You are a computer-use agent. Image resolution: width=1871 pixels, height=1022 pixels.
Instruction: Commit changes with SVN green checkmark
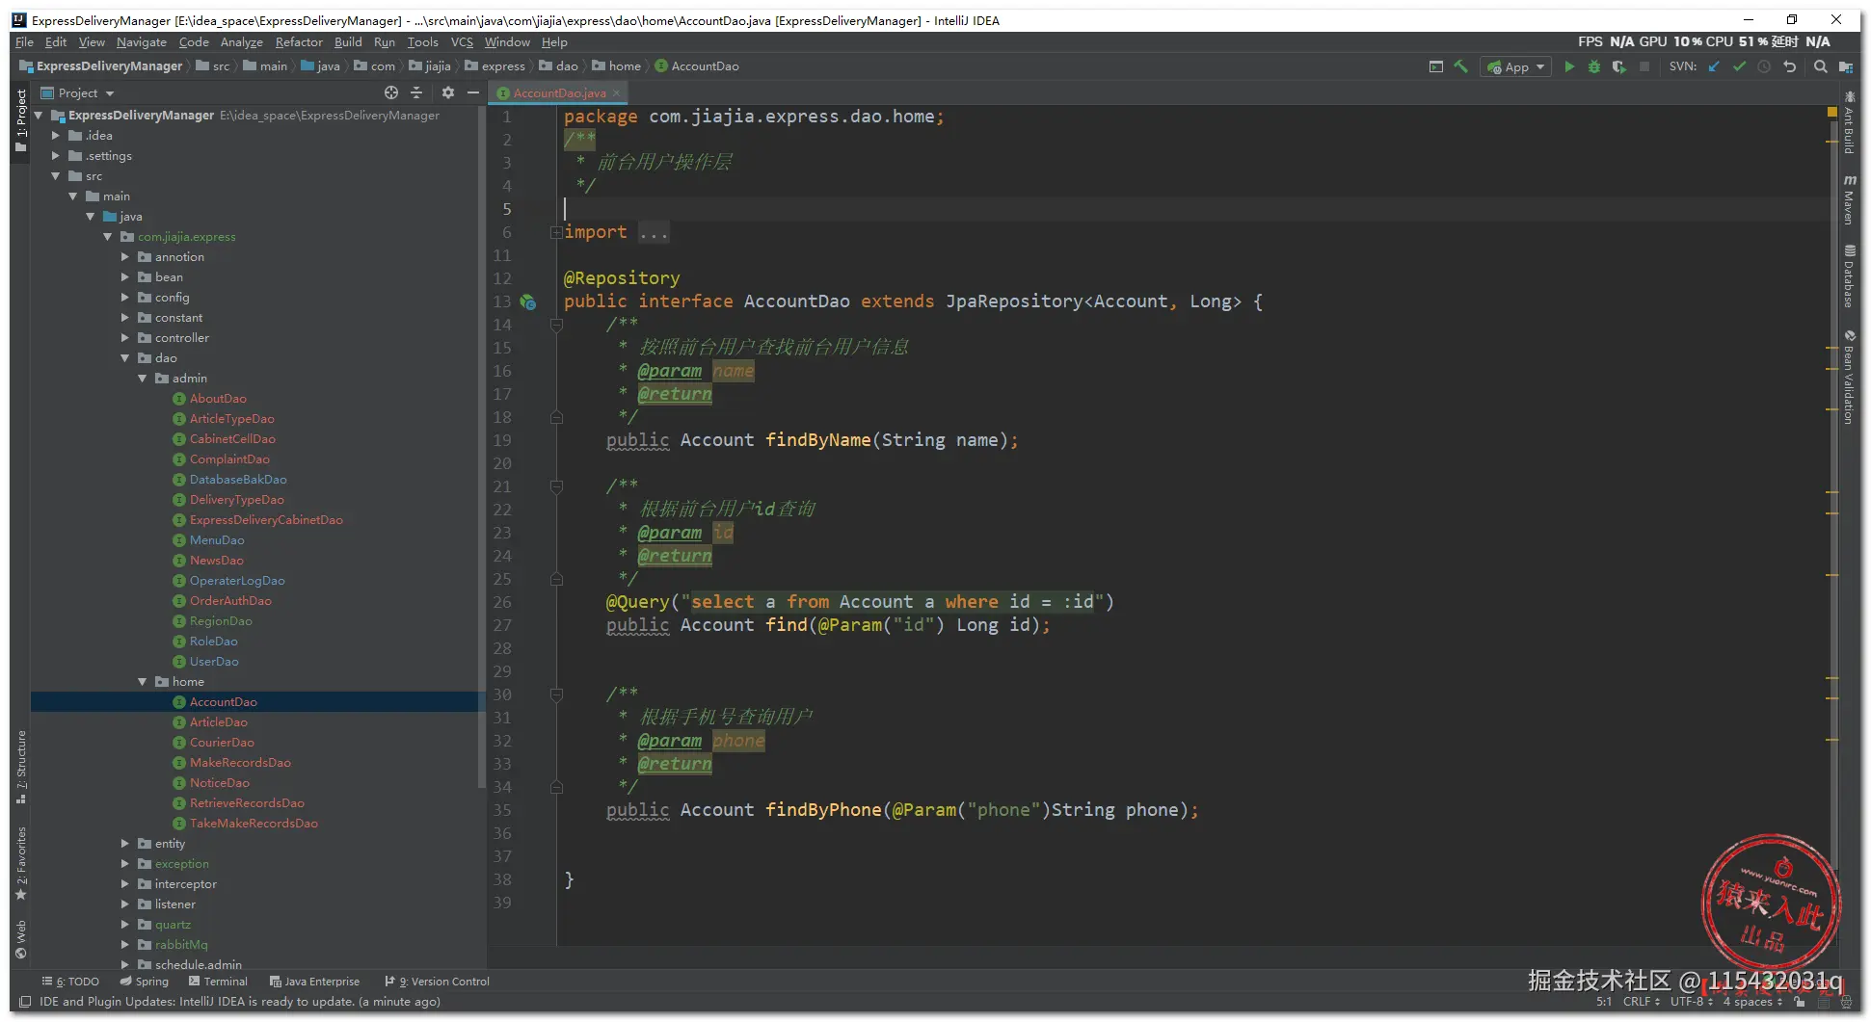(1739, 66)
